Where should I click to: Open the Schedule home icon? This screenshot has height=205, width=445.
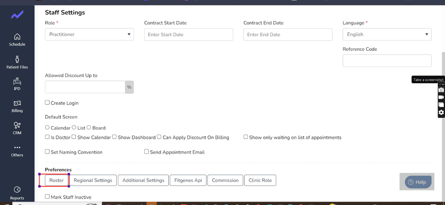click(17, 37)
